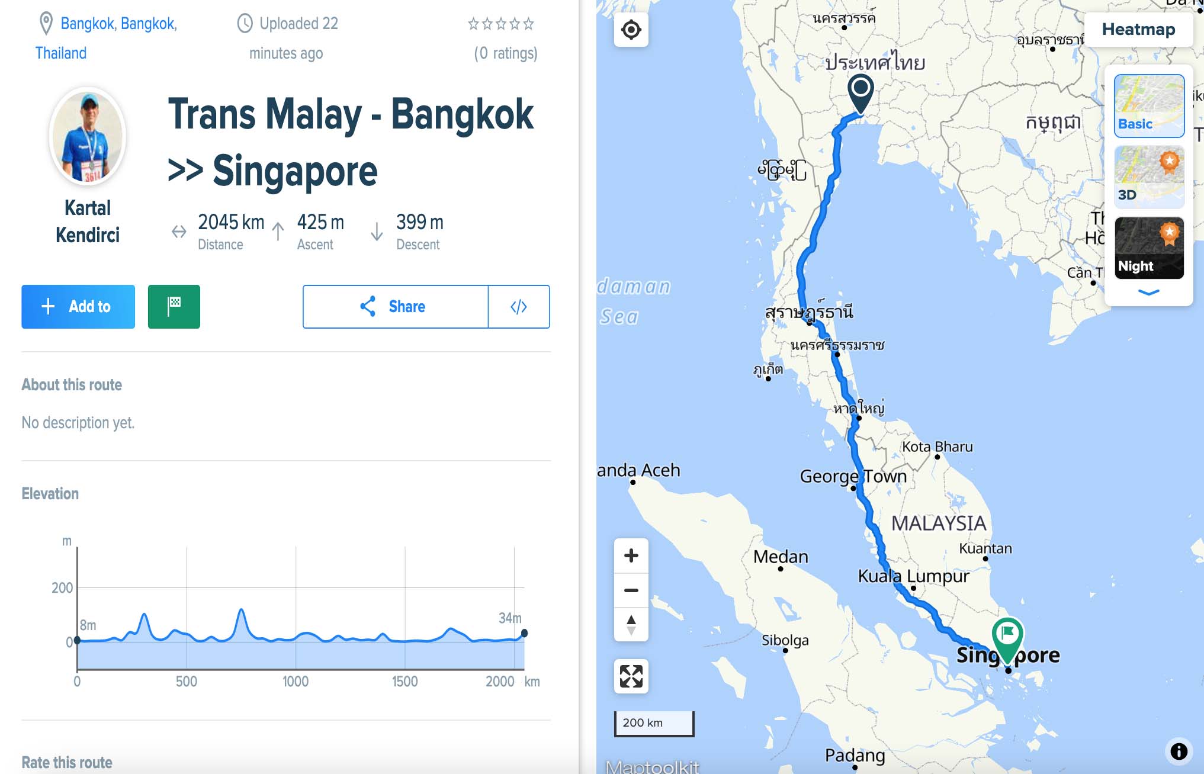Click the green flag start navigation button
The image size is (1204, 774).
pyautogui.click(x=174, y=307)
